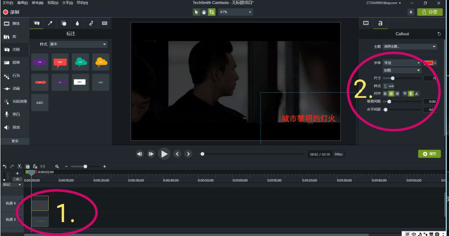Open the 主题 theme dropdown
The height and width of the screenshot is (236, 449).
click(x=410, y=47)
